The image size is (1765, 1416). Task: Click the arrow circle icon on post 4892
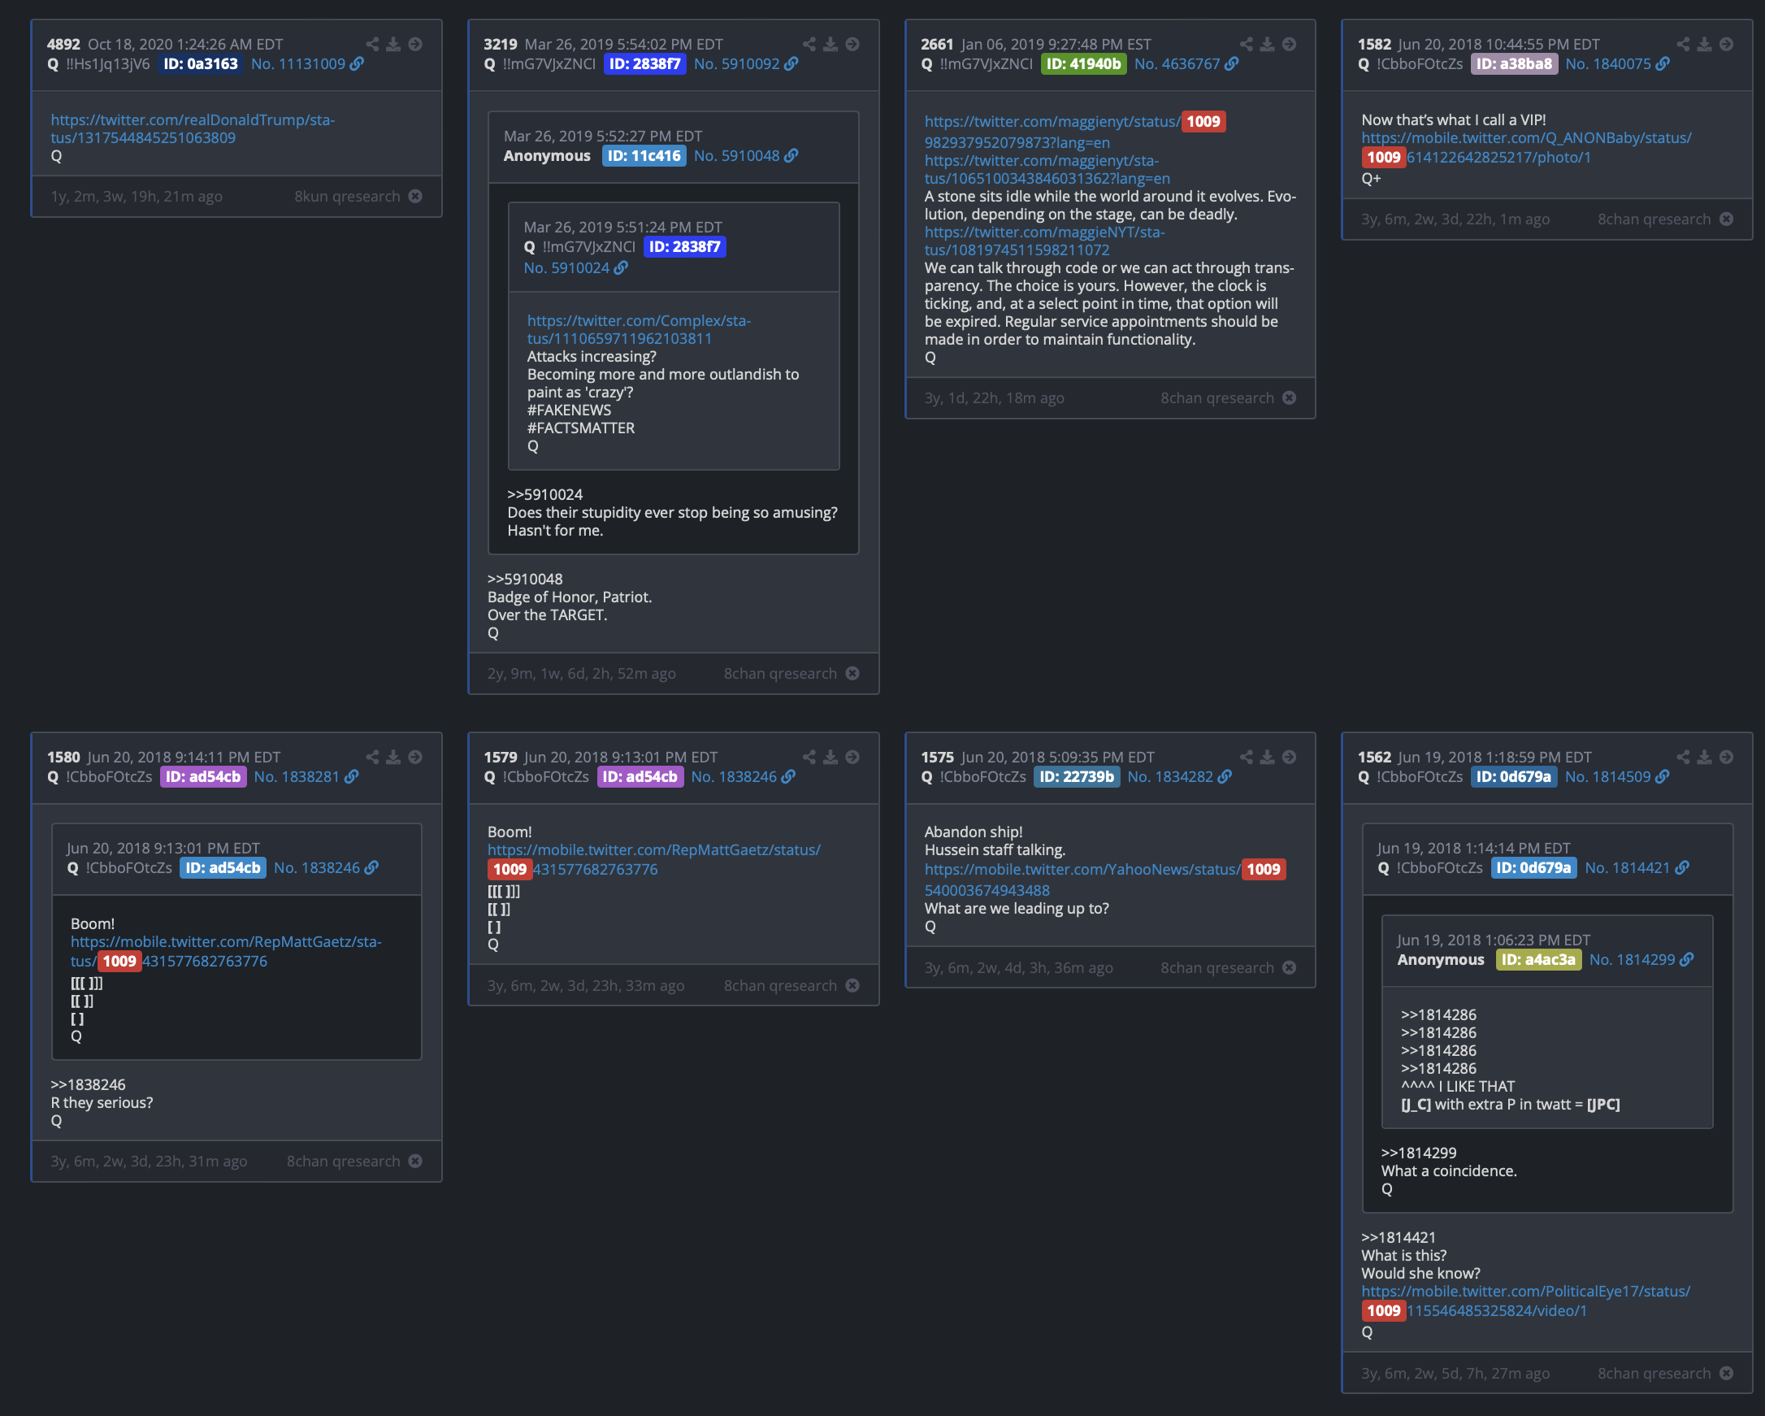[x=416, y=44]
